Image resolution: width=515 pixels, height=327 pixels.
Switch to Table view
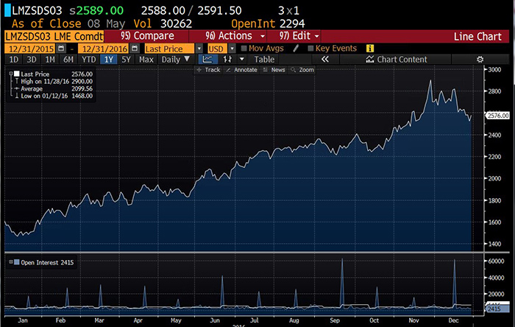click(x=265, y=59)
